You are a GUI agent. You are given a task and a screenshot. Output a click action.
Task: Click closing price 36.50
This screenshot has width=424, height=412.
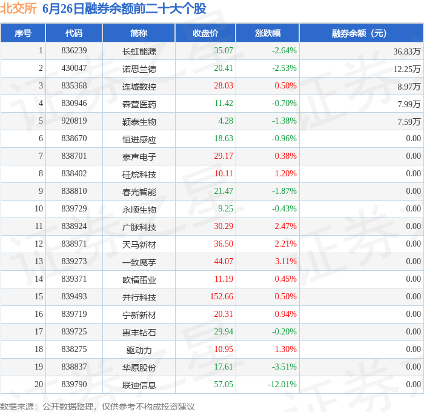[224, 244]
